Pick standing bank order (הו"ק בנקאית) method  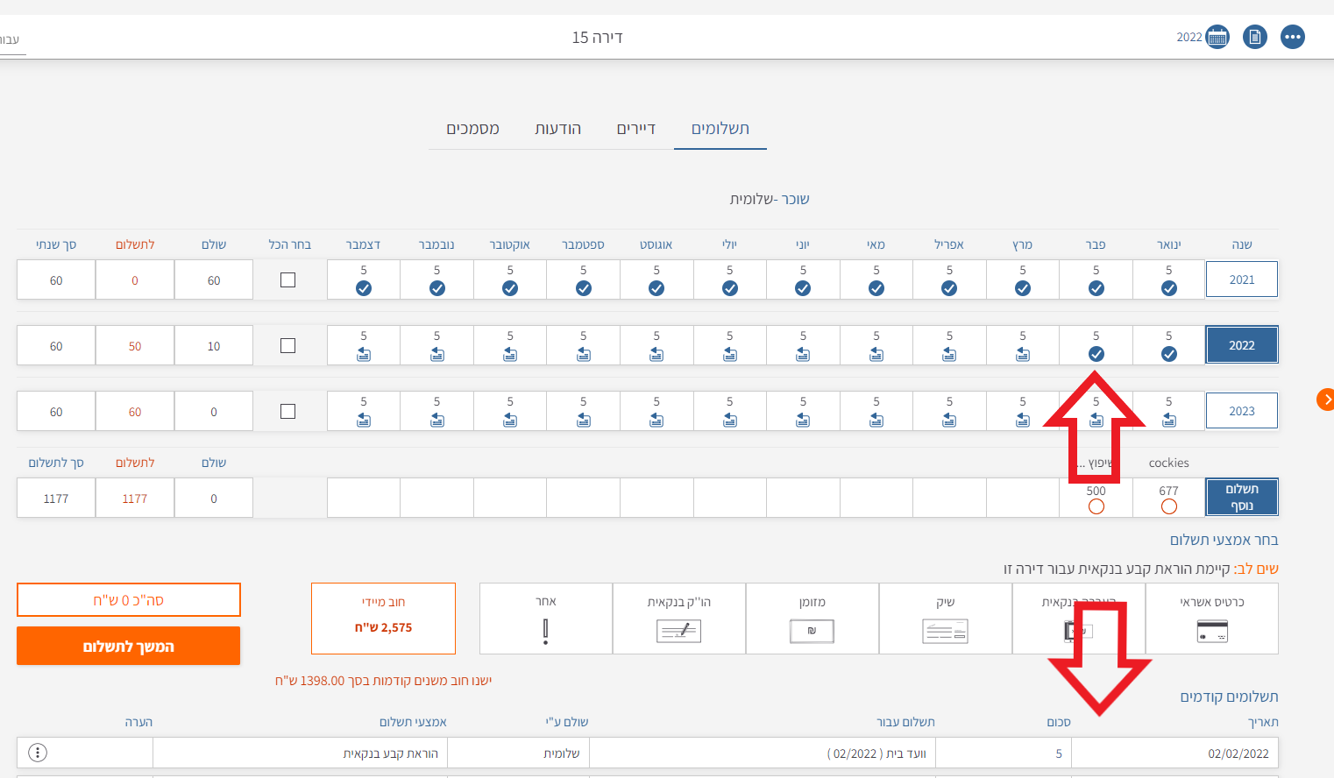click(x=678, y=619)
